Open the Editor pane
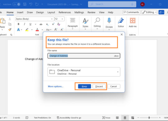Image resolution: width=168 pixels, height=121 pixels. pyautogui.click(x=121, y=23)
